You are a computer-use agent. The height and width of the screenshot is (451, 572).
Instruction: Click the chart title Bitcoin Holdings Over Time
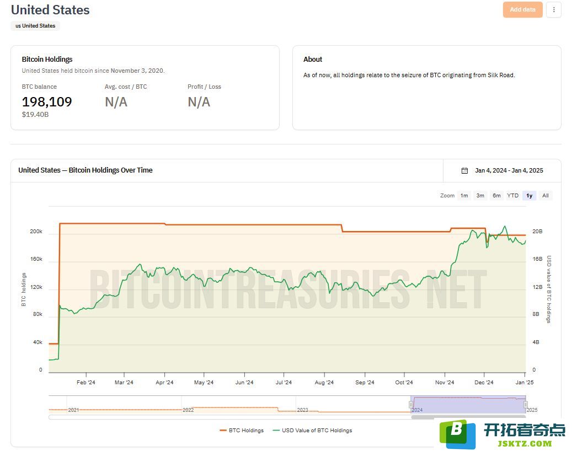[x=85, y=170]
